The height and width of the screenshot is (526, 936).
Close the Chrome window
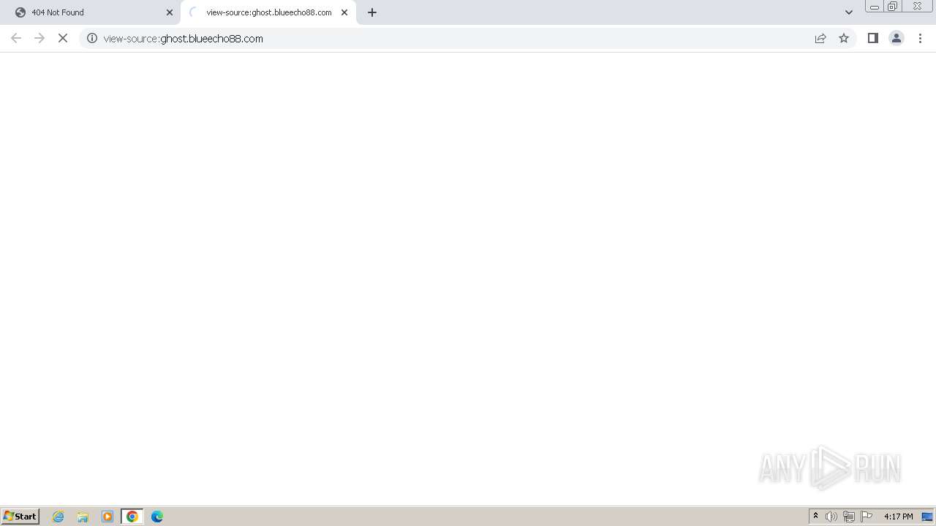(x=917, y=7)
